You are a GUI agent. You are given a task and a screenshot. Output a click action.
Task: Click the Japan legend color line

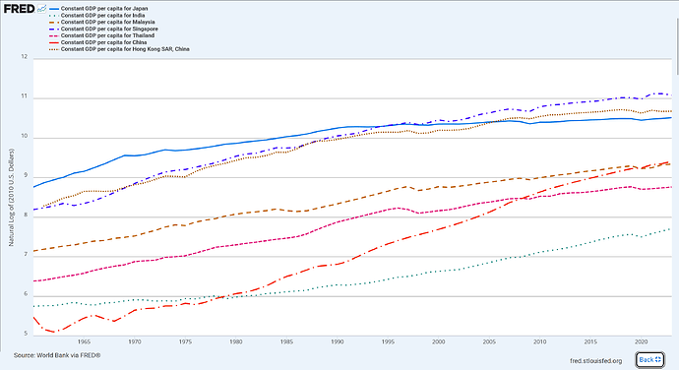click(x=54, y=9)
